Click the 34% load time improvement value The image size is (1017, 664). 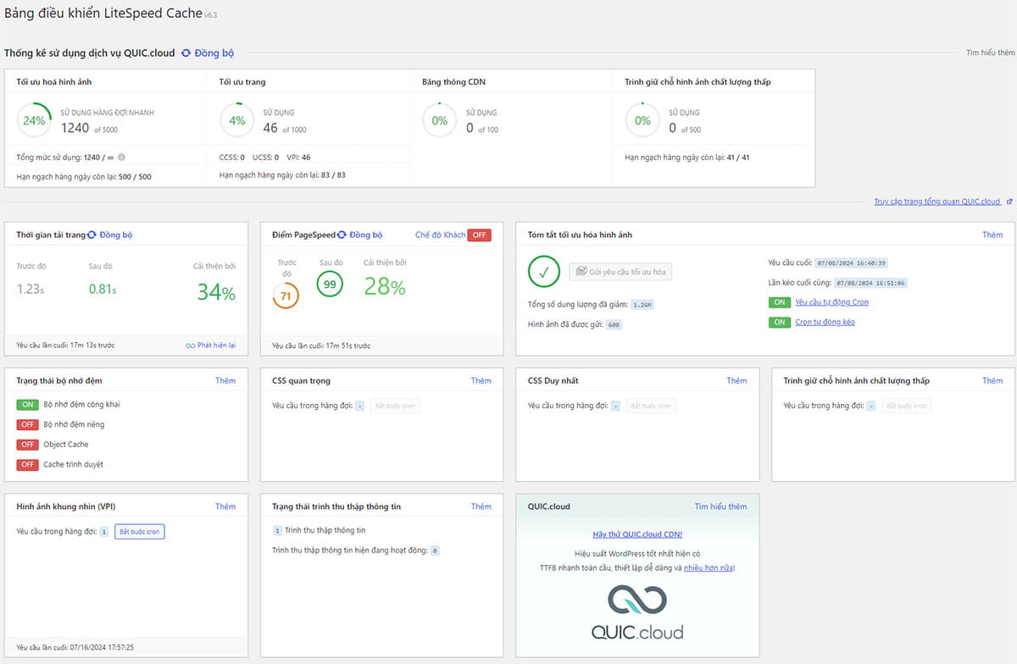pos(216,292)
